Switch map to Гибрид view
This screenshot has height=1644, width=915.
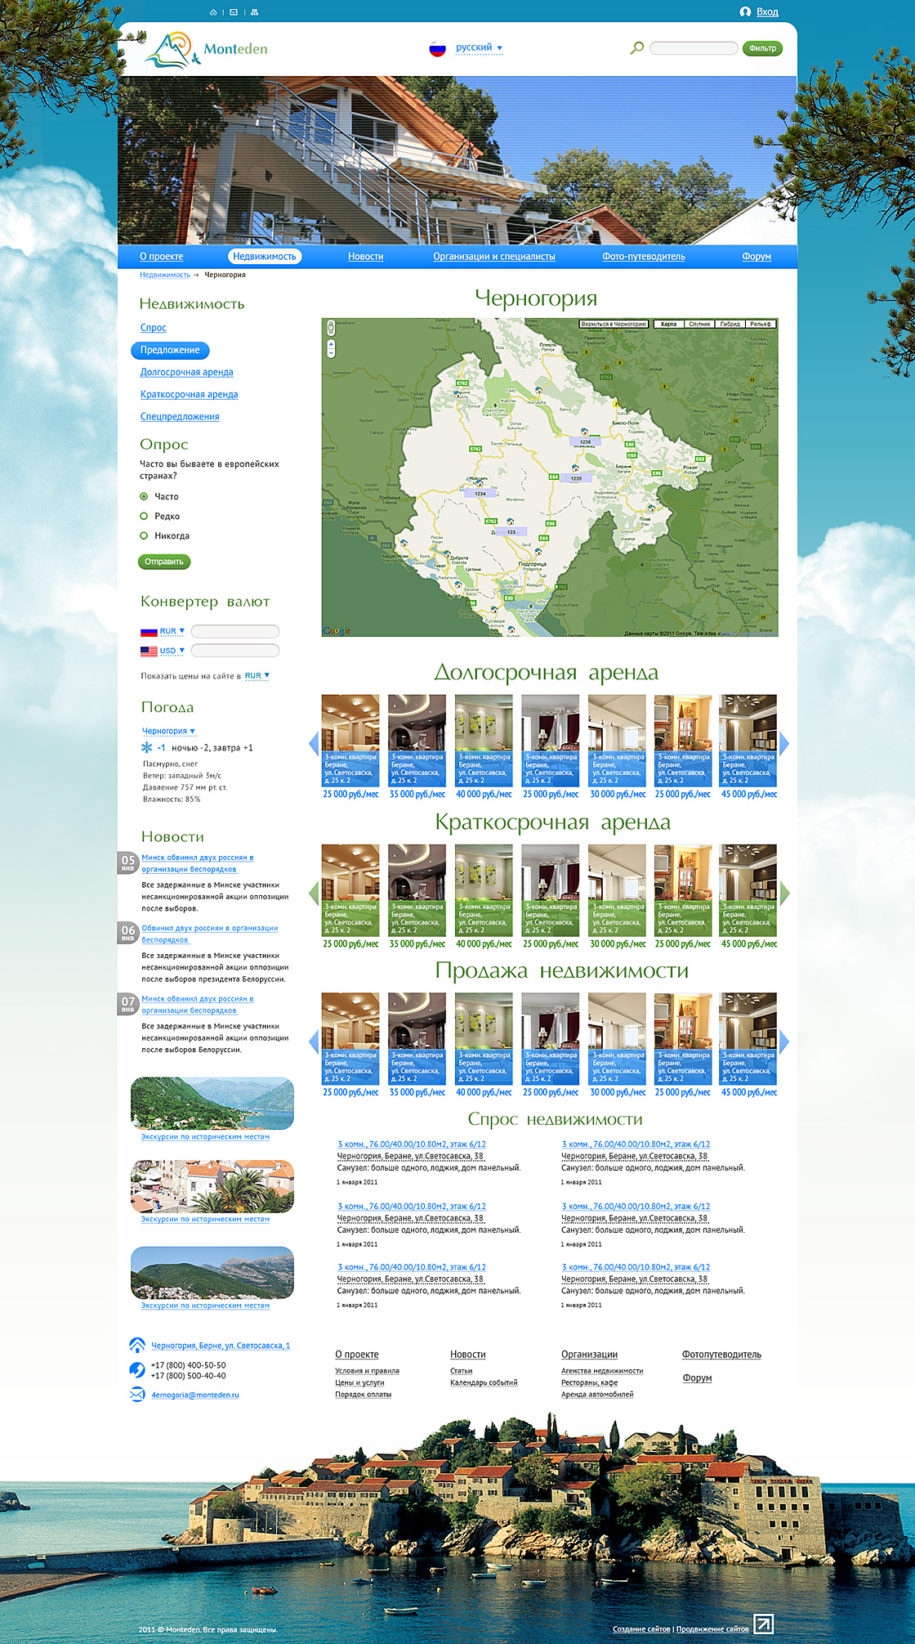coord(730,325)
